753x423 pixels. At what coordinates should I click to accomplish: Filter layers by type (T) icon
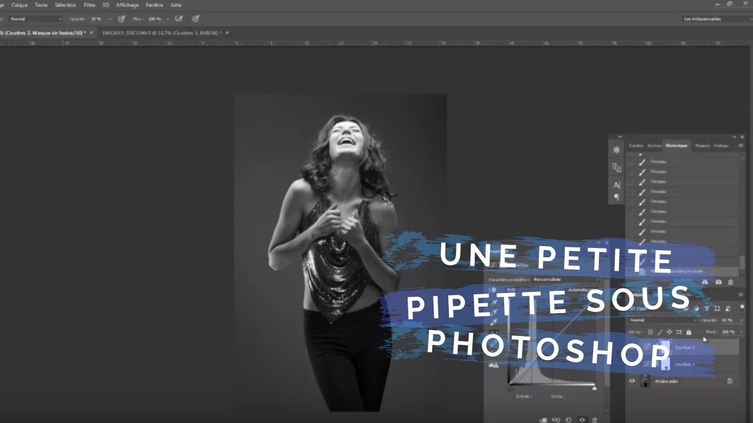[707, 308]
